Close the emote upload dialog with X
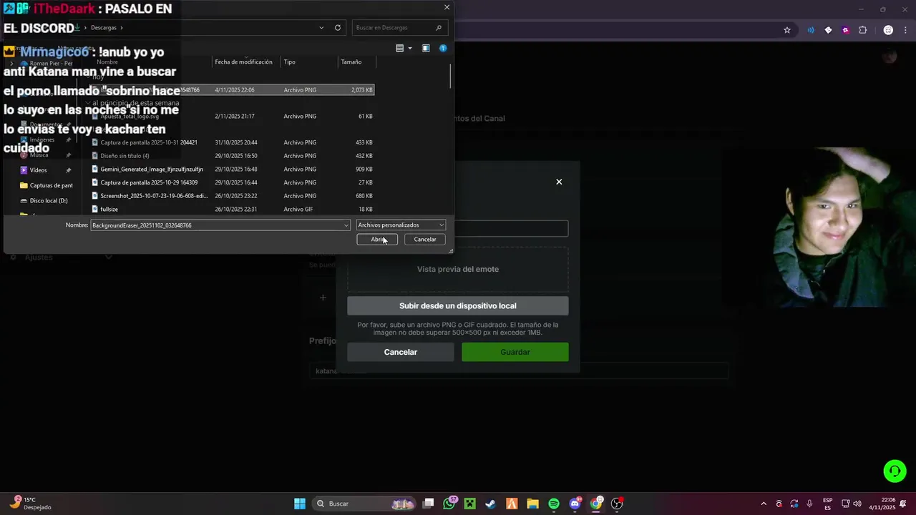 coord(559,182)
